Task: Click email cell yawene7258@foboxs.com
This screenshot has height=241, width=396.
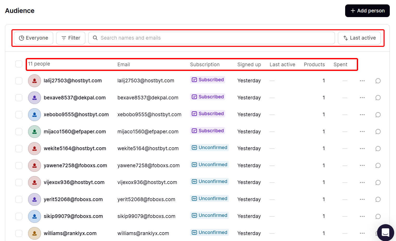Action: (148, 165)
